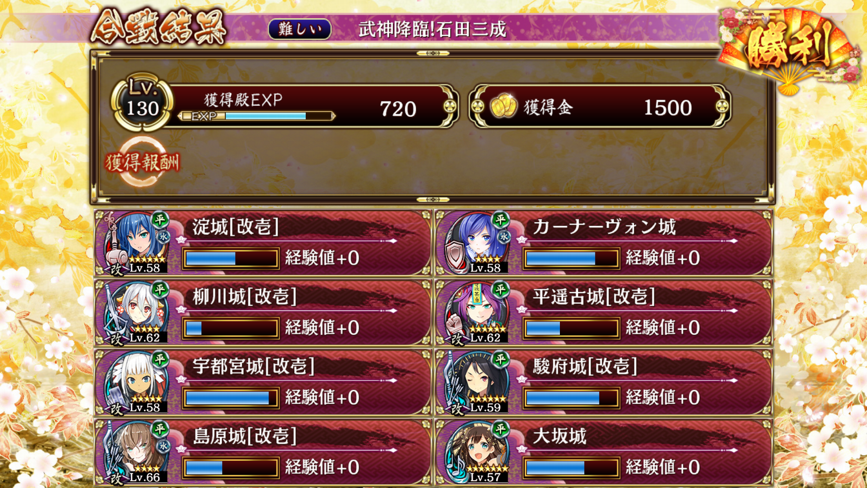Tap the 宇都宮城[改壱] character icon

(135, 382)
